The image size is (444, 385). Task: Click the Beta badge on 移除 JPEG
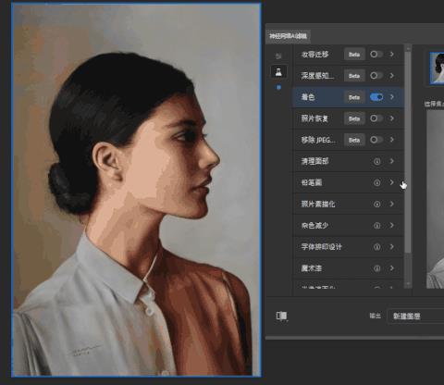tap(354, 140)
